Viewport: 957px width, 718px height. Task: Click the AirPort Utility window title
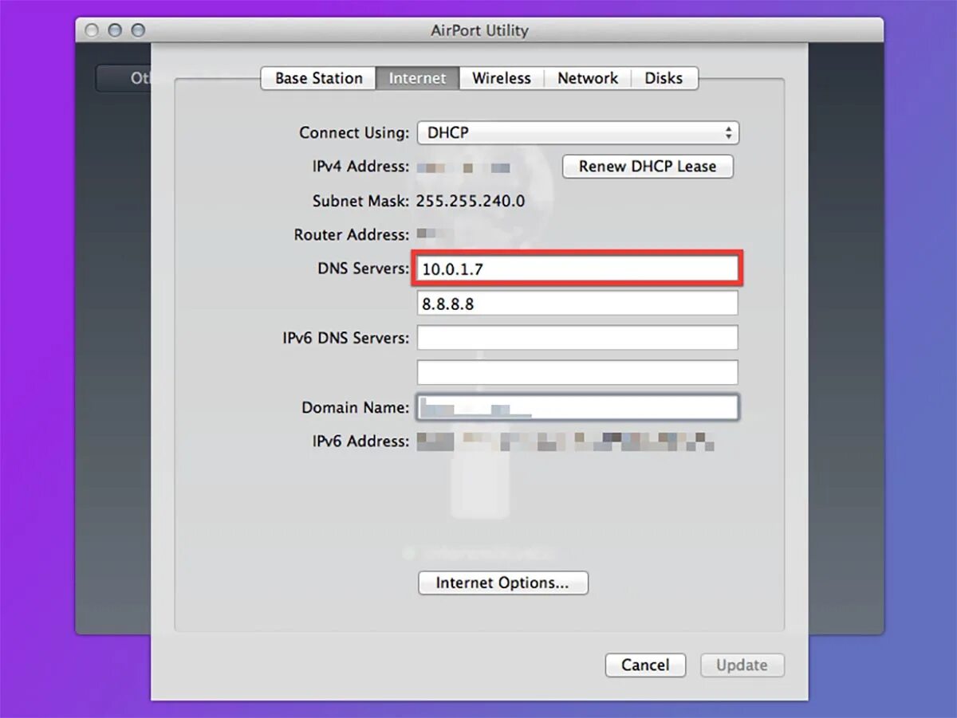pyautogui.click(x=479, y=30)
